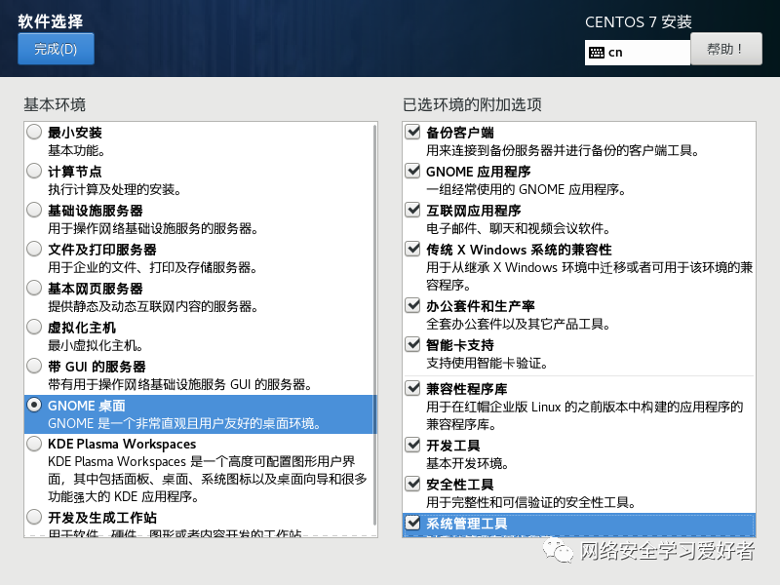Click description 电子邮件、聊天和视频会议软件。
Viewport: 780px width, 585px height.
[x=519, y=228]
